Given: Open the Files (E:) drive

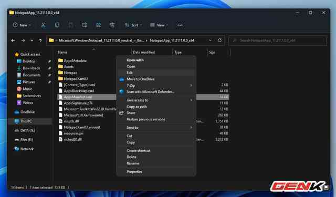Looking at the screenshot, I should click(27, 140).
